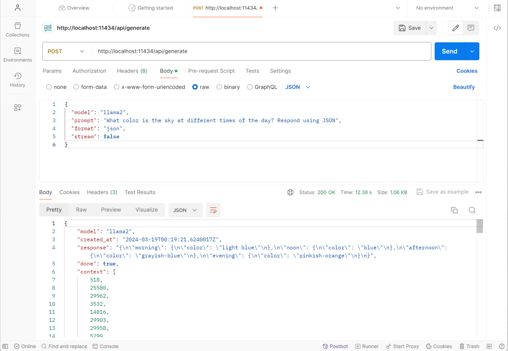508x351 pixels.
Task: Switch to the Raw response view
Action: (81, 210)
